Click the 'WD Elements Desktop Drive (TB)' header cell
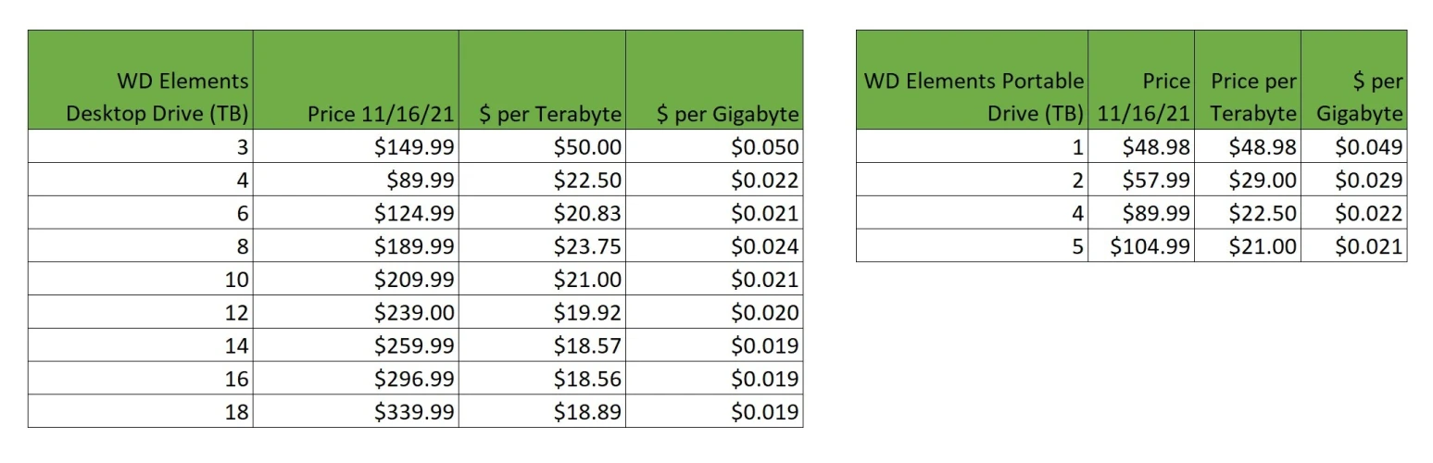 pos(158,97)
